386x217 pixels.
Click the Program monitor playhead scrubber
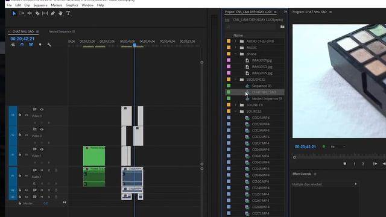point(294,157)
